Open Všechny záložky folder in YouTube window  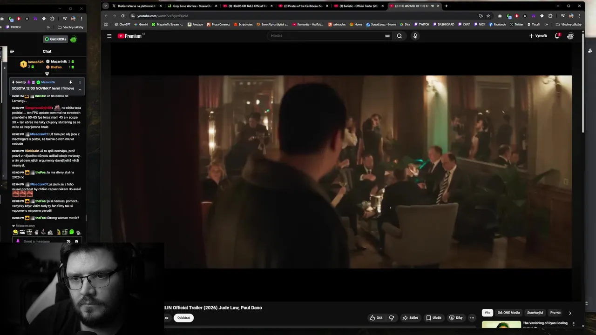click(x=569, y=24)
